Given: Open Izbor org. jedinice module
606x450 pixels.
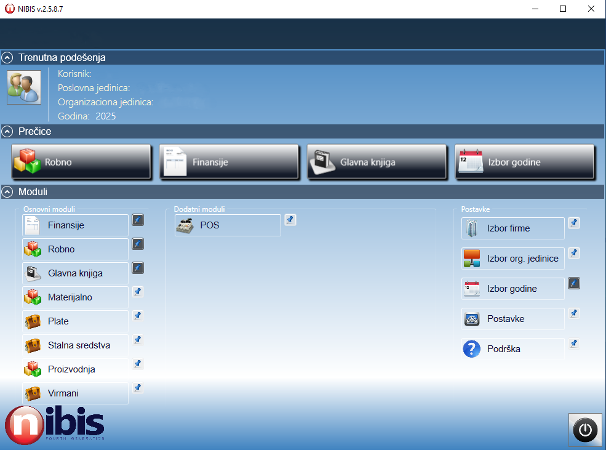Looking at the screenshot, I should tap(512, 259).
